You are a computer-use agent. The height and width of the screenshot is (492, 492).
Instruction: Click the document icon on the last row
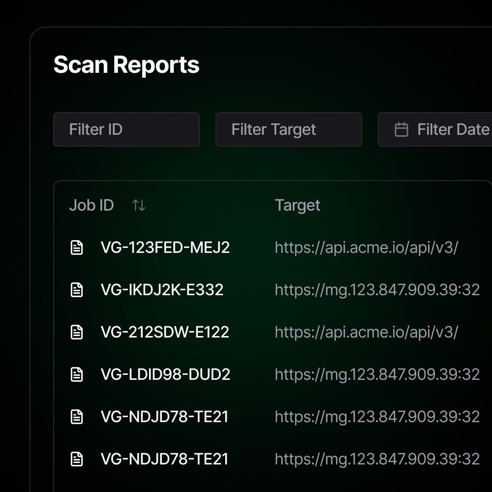pyautogui.click(x=77, y=459)
